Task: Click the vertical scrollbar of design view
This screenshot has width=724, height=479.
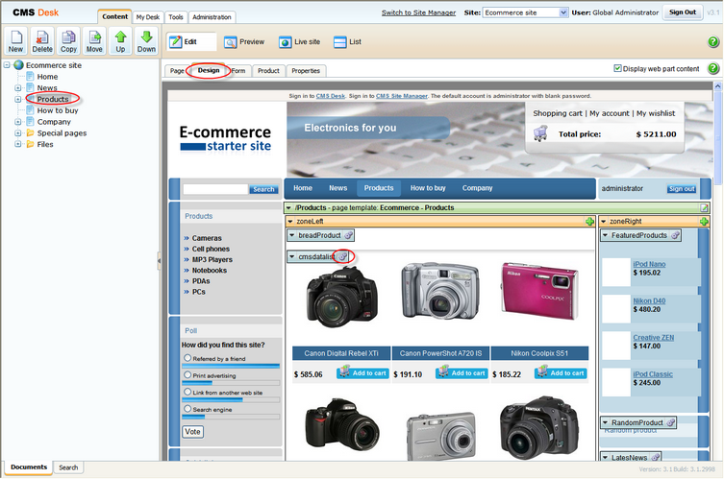Action: (x=717, y=272)
